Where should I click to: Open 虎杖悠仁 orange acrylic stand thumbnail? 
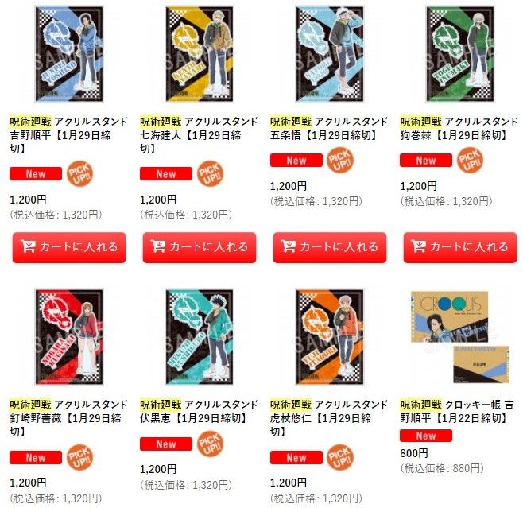(x=330, y=337)
